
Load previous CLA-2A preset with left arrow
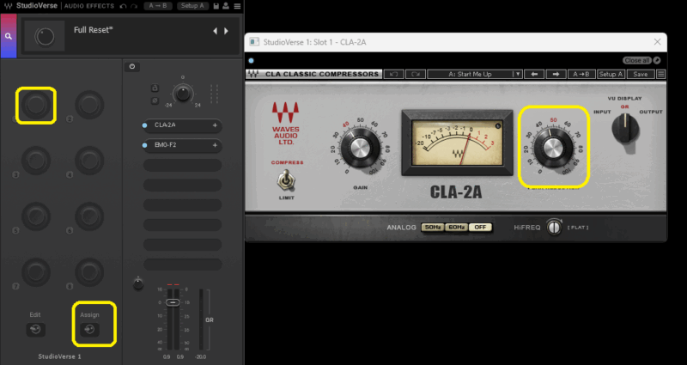[x=534, y=74]
